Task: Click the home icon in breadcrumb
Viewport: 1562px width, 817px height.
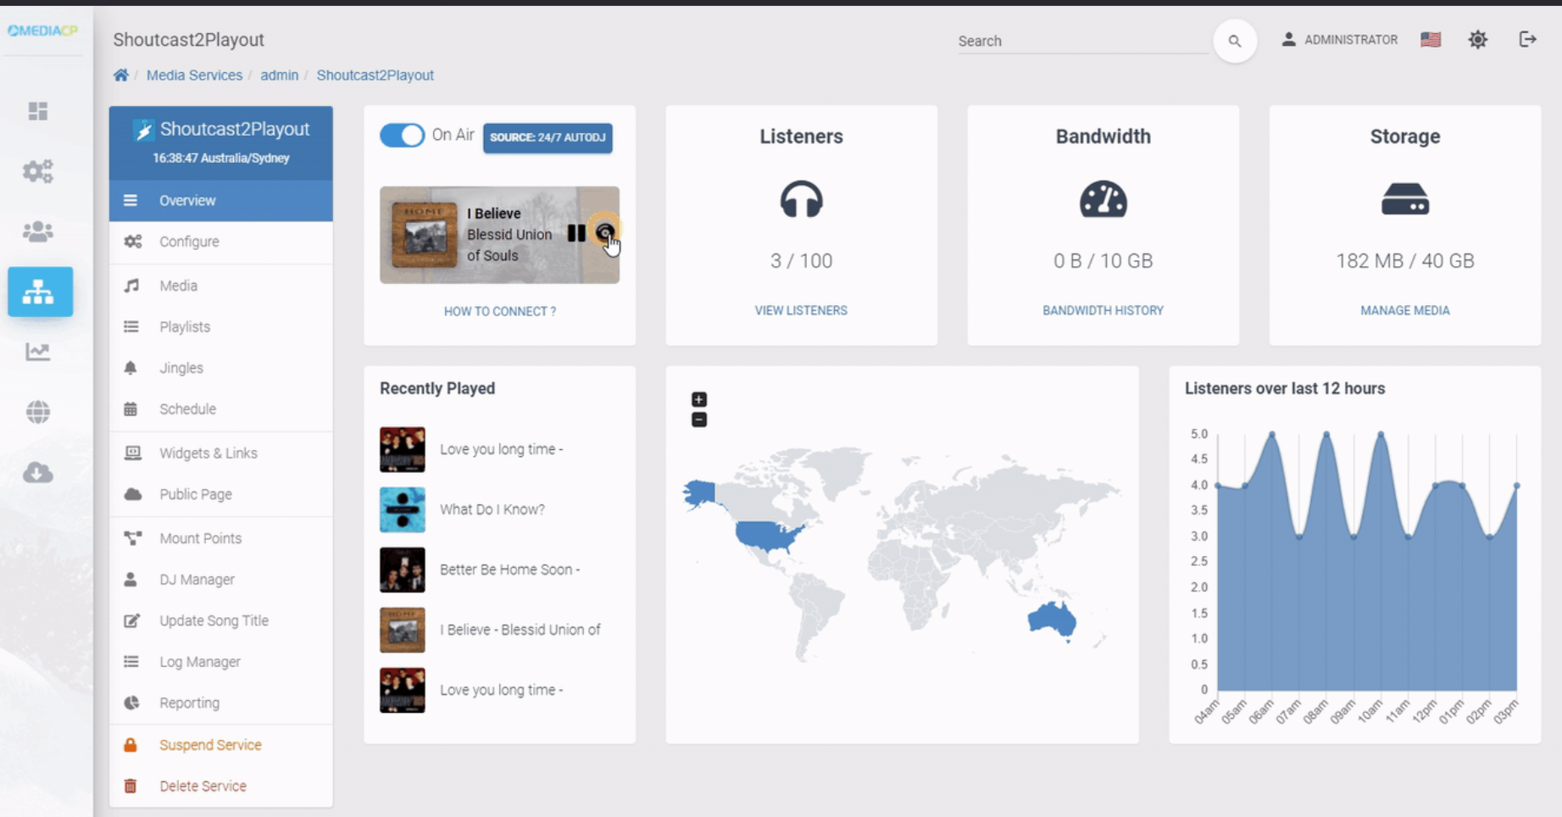Action: pyautogui.click(x=121, y=75)
